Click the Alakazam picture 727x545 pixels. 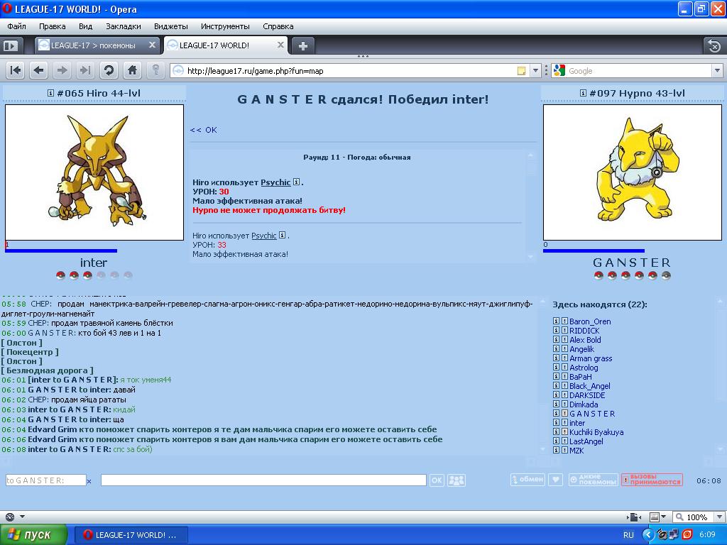[94, 172]
